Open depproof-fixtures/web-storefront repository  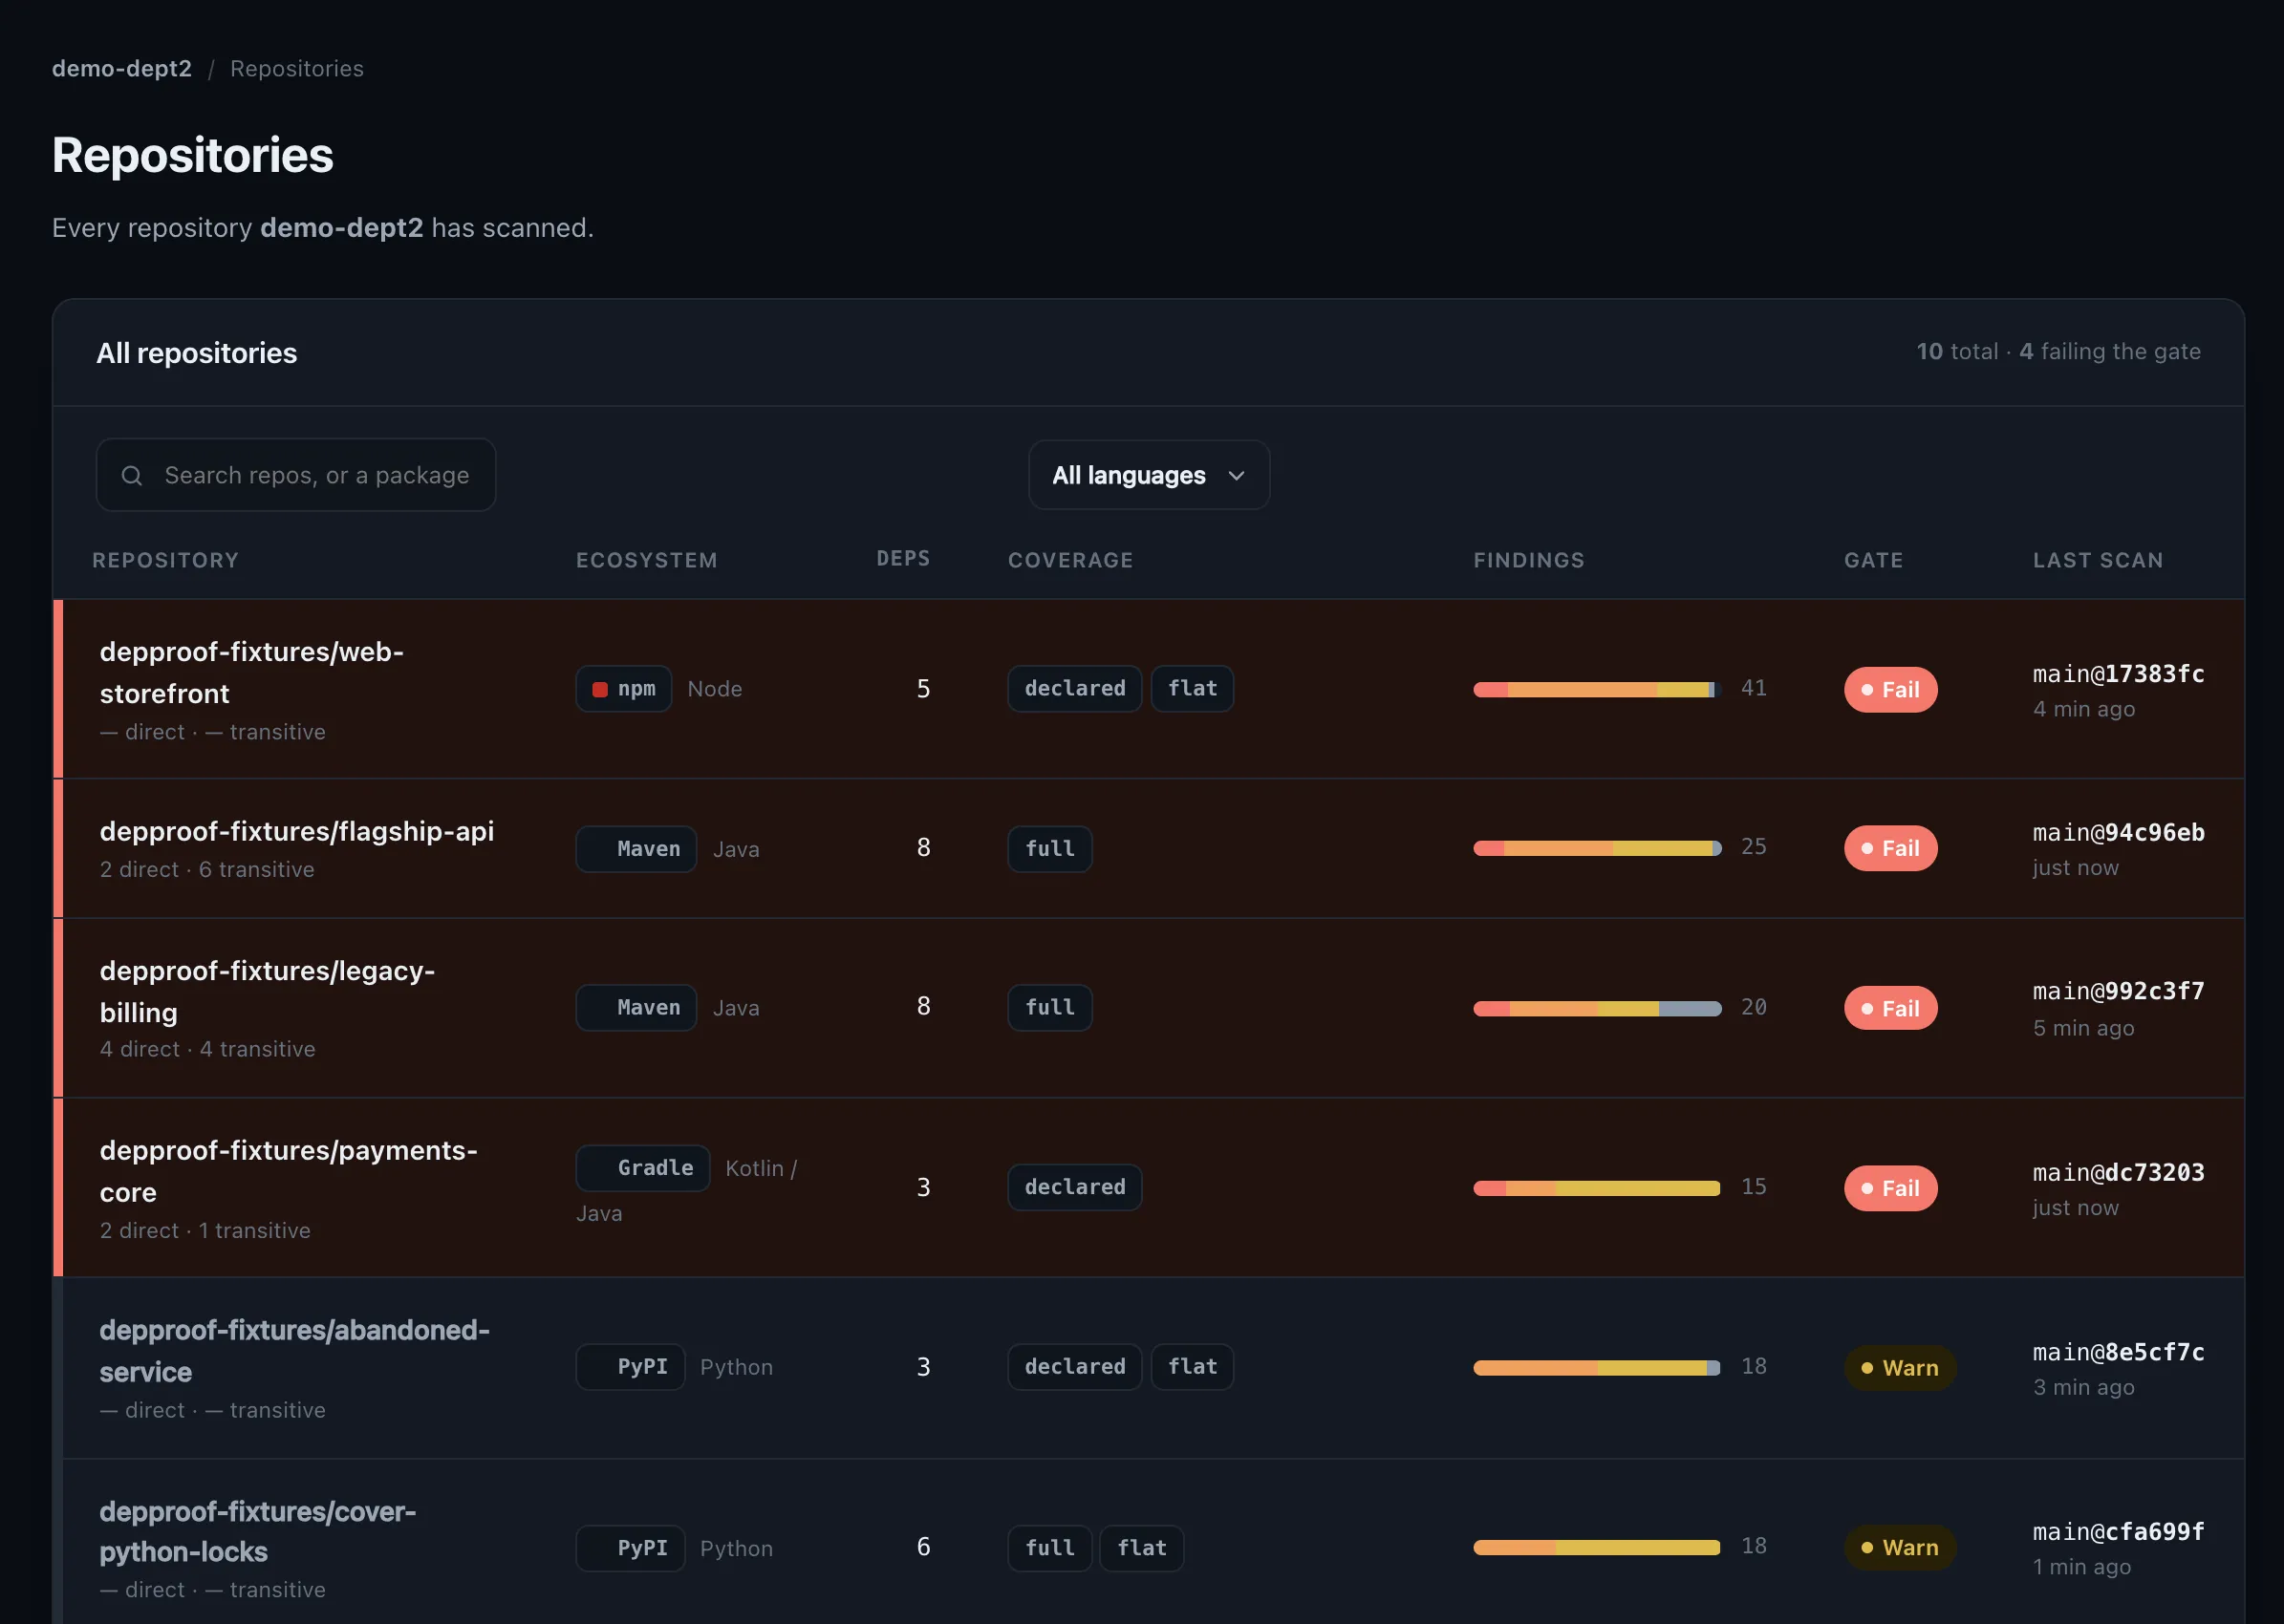[252, 672]
